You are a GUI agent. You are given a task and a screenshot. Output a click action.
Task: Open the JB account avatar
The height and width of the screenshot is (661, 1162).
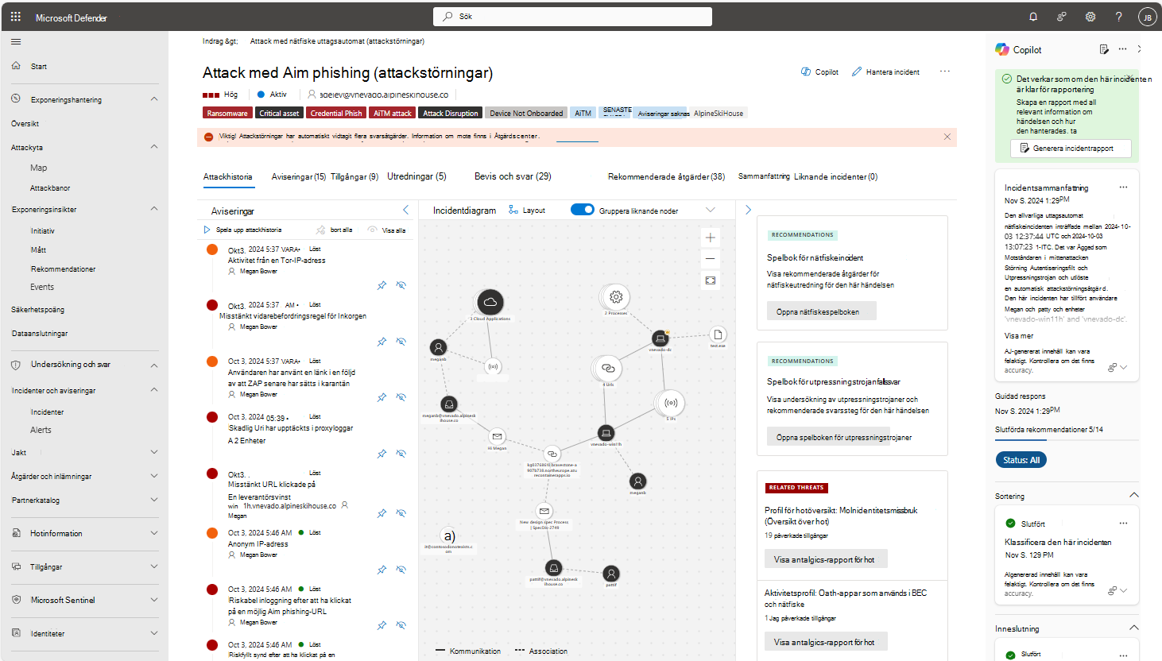[1147, 17]
